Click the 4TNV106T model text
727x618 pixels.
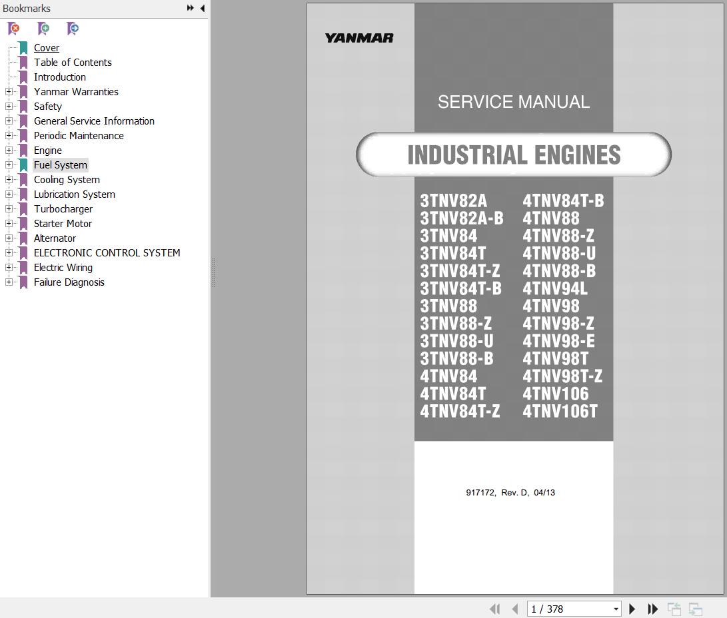pyautogui.click(x=560, y=412)
